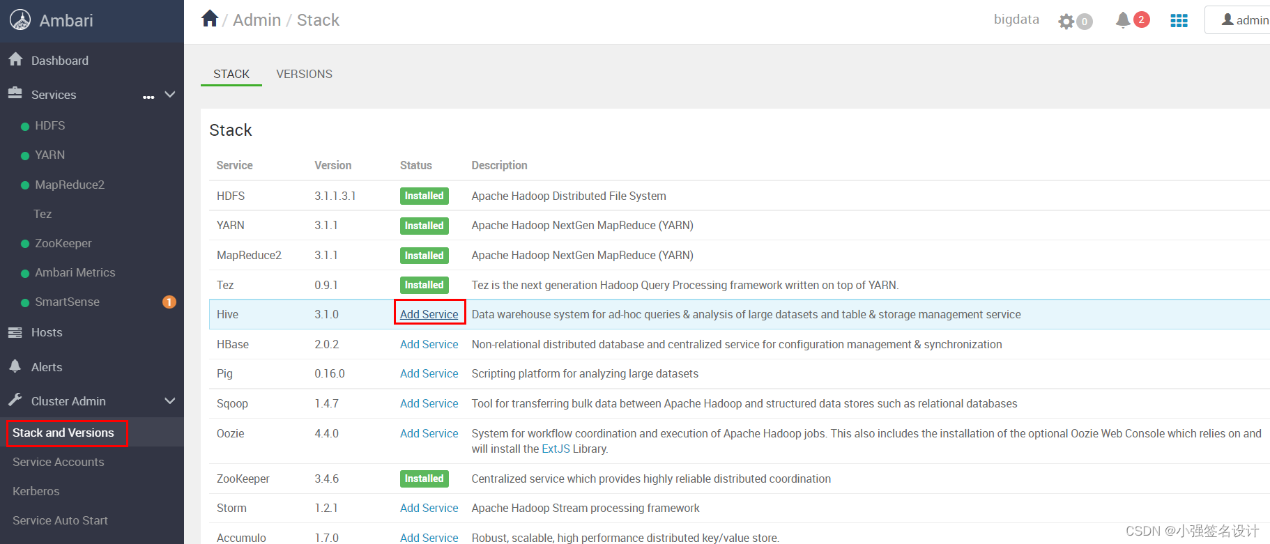The height and width of the screenshot is (544, 1270).
Task: Open Stack and Versions page
Action: tap(63, 433)
